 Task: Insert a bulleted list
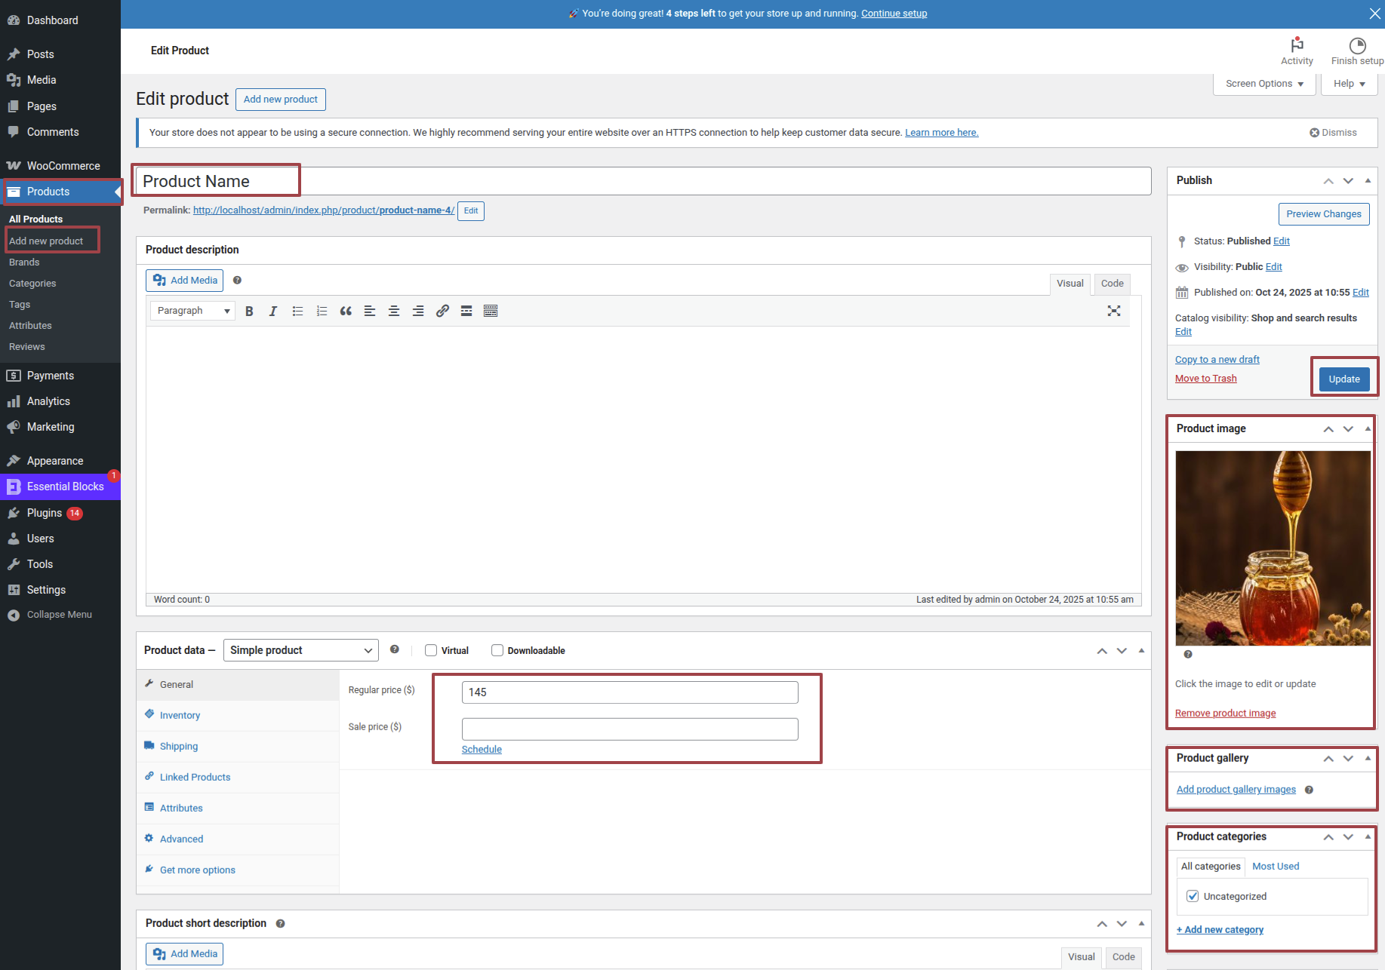297,311
